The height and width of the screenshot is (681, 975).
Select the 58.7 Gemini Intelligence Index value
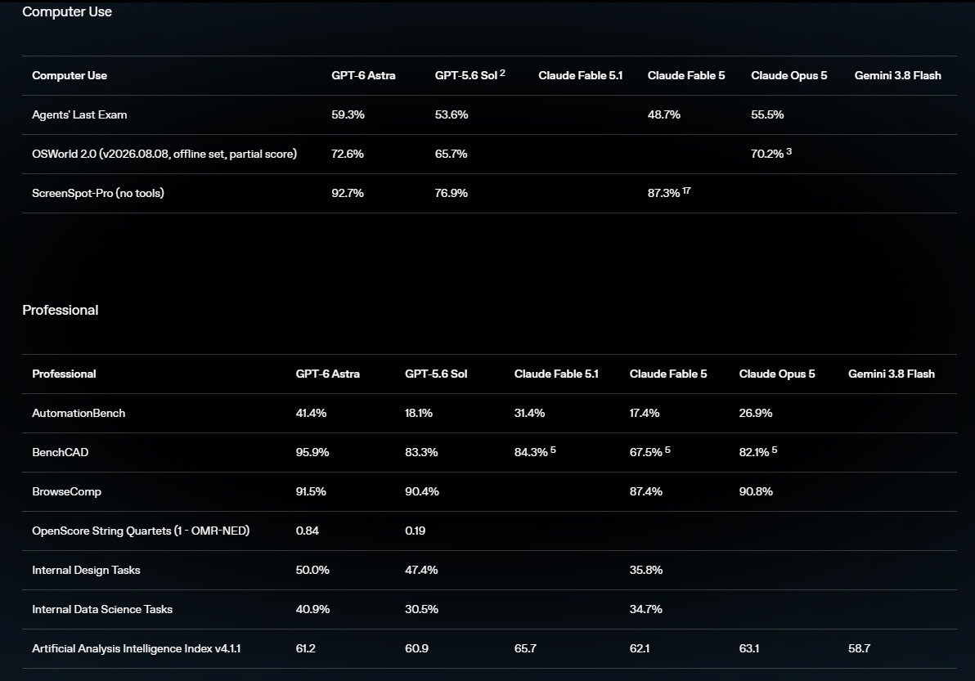860,648
